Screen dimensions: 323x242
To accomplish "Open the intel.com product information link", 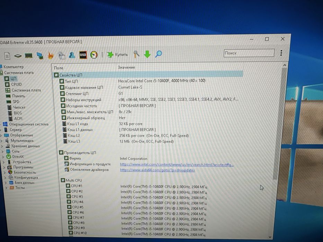I will click(177, 165).
